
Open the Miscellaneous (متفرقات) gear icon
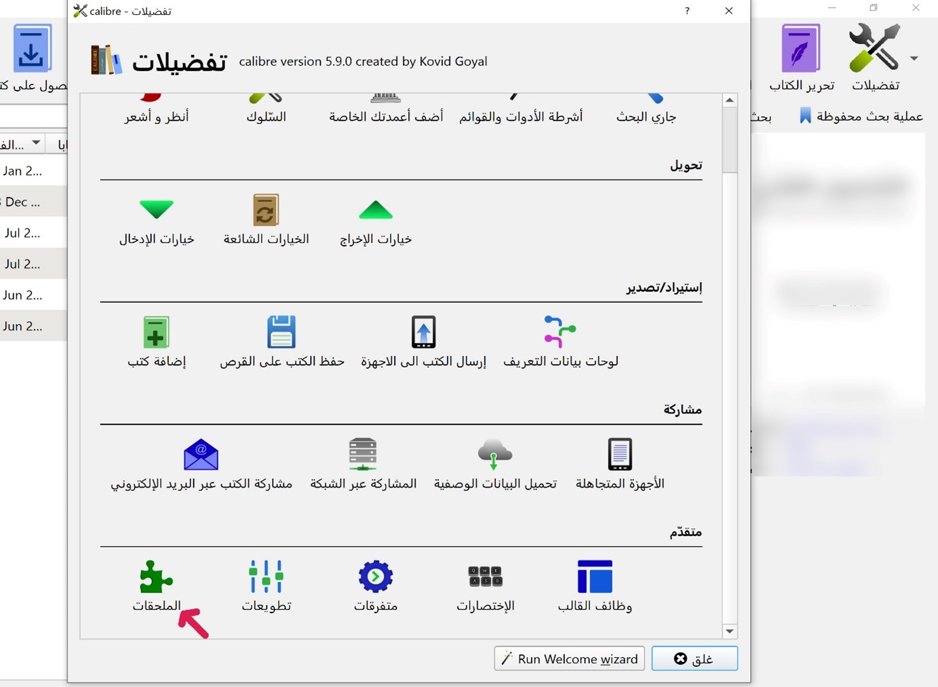tap(376, 577)
